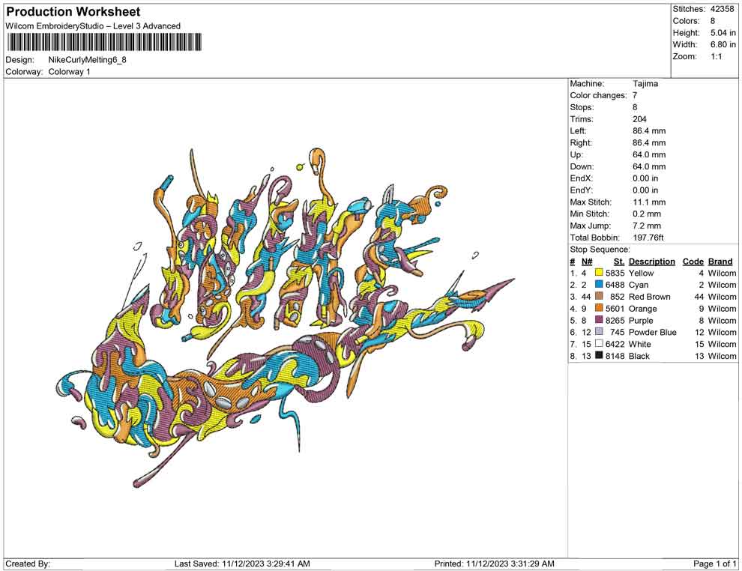Click stitch count '6422' in White row
The image size is (742, 571).
615,344
